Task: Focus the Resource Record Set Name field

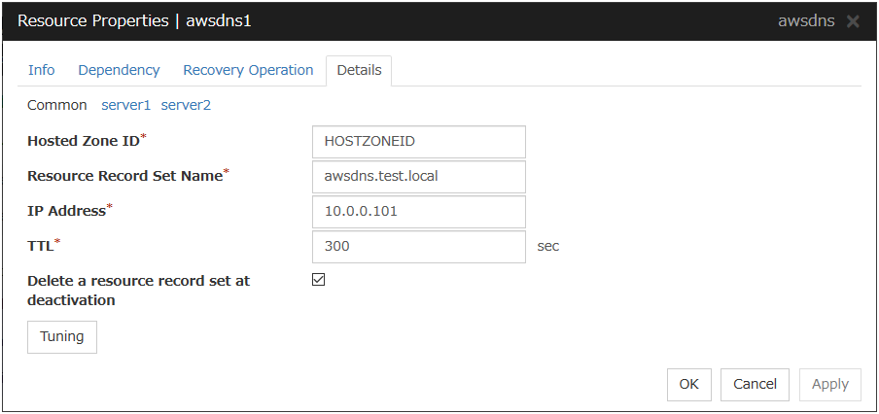Action: [418, 177]
